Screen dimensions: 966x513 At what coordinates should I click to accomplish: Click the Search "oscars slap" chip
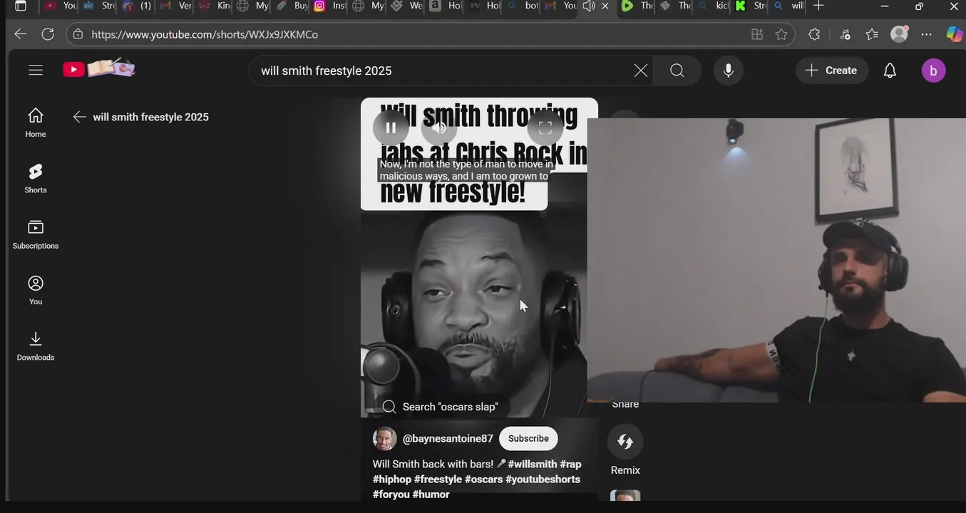[441, 407]
